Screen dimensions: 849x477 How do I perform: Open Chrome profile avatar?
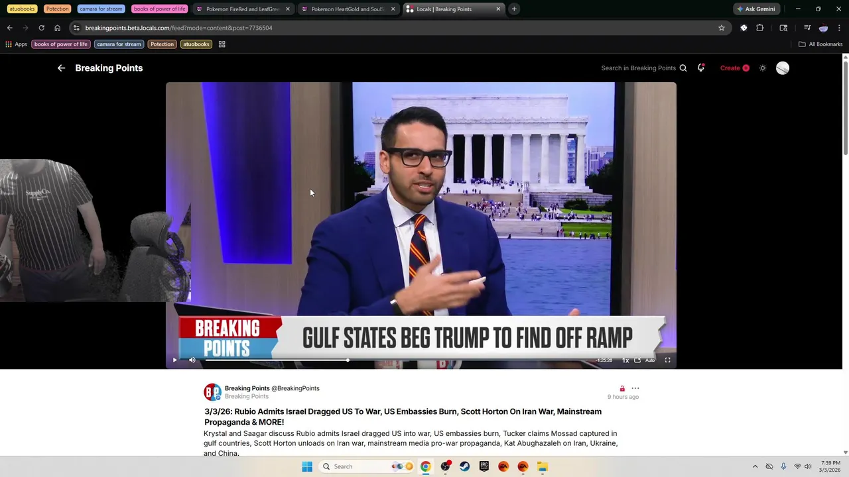pos(823,28)
